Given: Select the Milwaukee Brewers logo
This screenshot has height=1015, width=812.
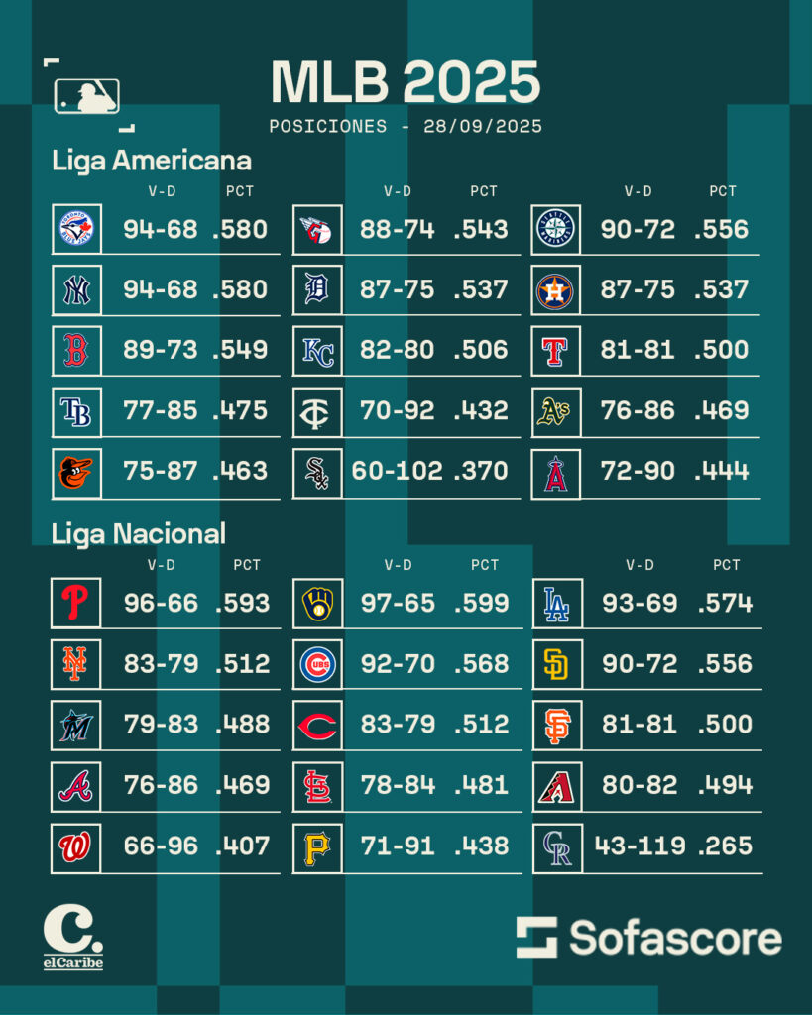Looking at the screenshot, I should 317,603.
